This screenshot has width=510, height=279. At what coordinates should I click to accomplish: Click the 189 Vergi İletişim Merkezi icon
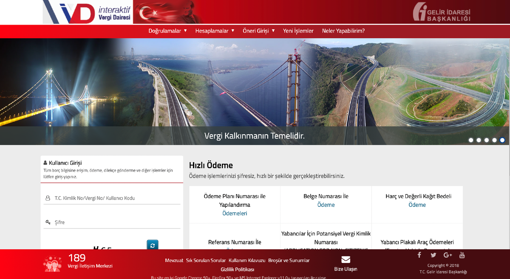52,263
